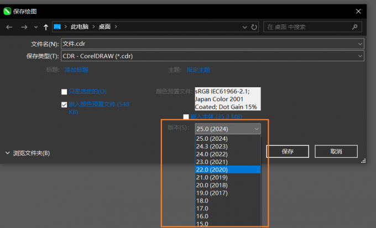Click the dialog resize grip icon

tap(363, 161)
